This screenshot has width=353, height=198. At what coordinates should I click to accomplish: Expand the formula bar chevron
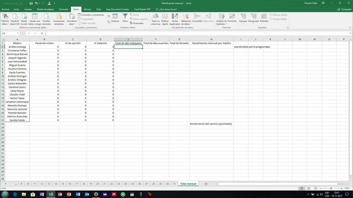[x=350, y=33]
